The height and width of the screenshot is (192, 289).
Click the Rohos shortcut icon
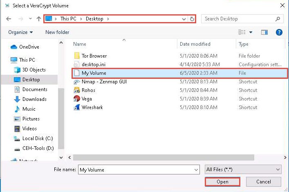click(x=76, y=90)
